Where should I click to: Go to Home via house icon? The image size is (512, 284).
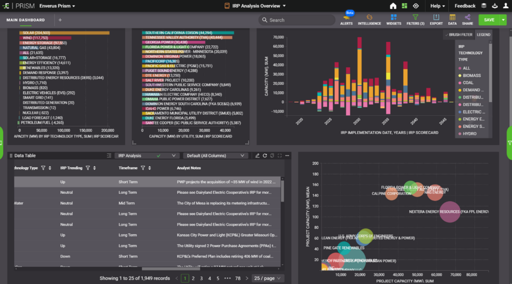393,6
